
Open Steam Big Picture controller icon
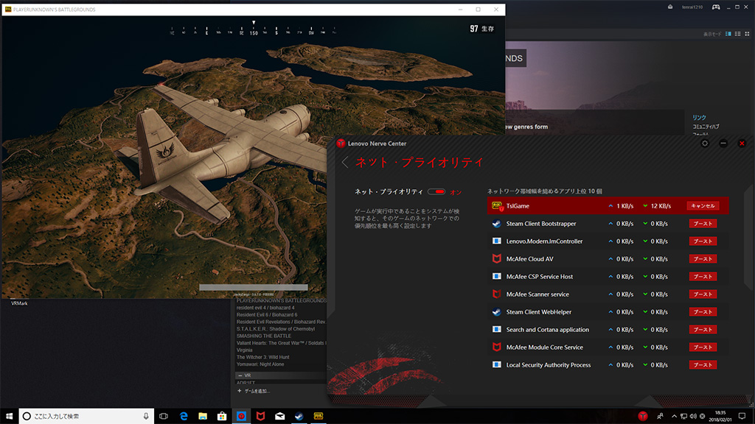pos(716,7)
